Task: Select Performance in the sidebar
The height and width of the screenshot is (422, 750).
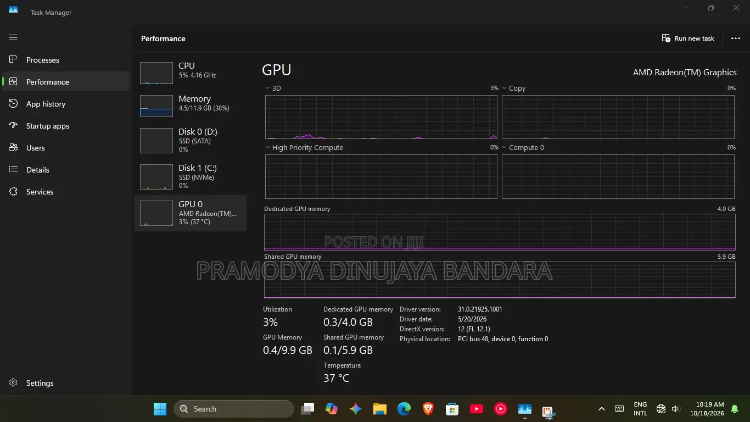Action: click(x=66, y=82)
